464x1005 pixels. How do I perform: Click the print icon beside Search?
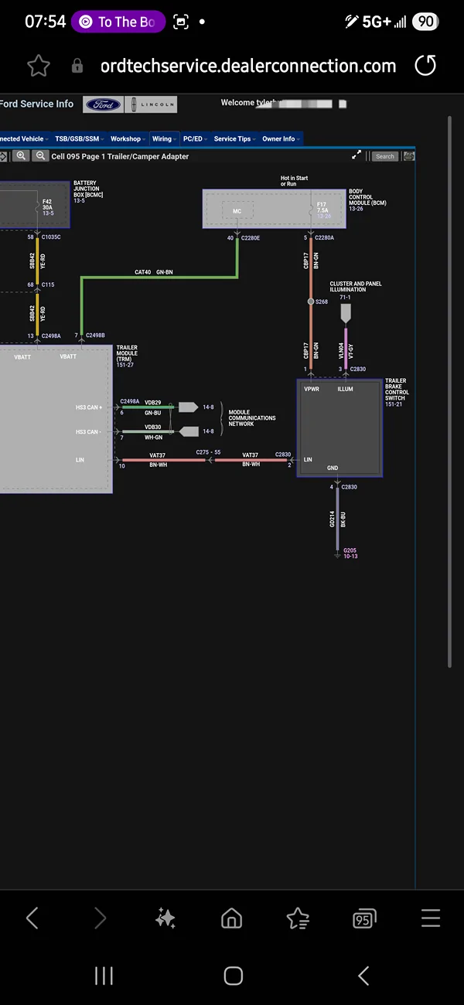(408, 155)
